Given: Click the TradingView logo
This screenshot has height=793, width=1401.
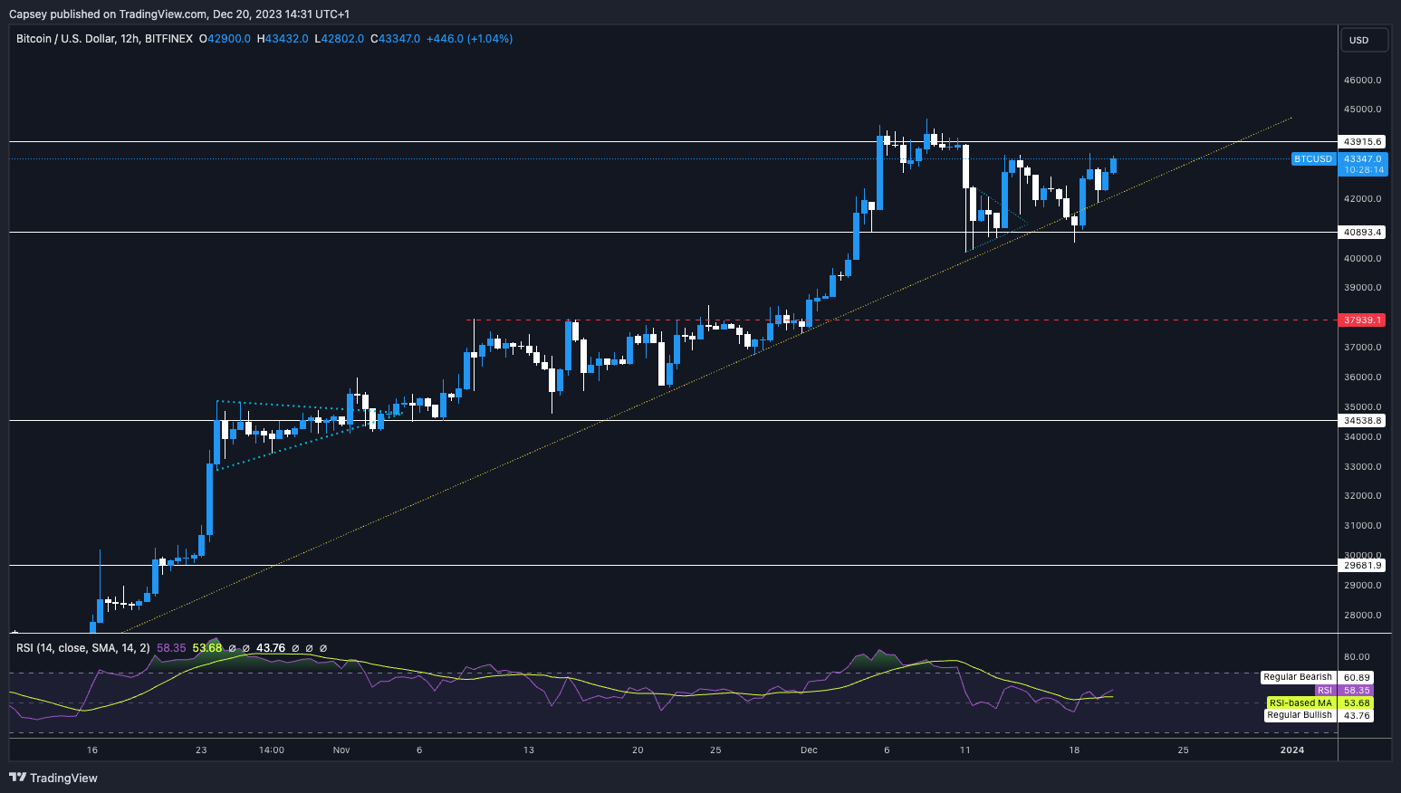Looking at the screenshot, I should point(53,778).
